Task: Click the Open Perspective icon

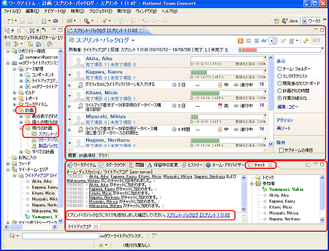Action: coord(276,21)
